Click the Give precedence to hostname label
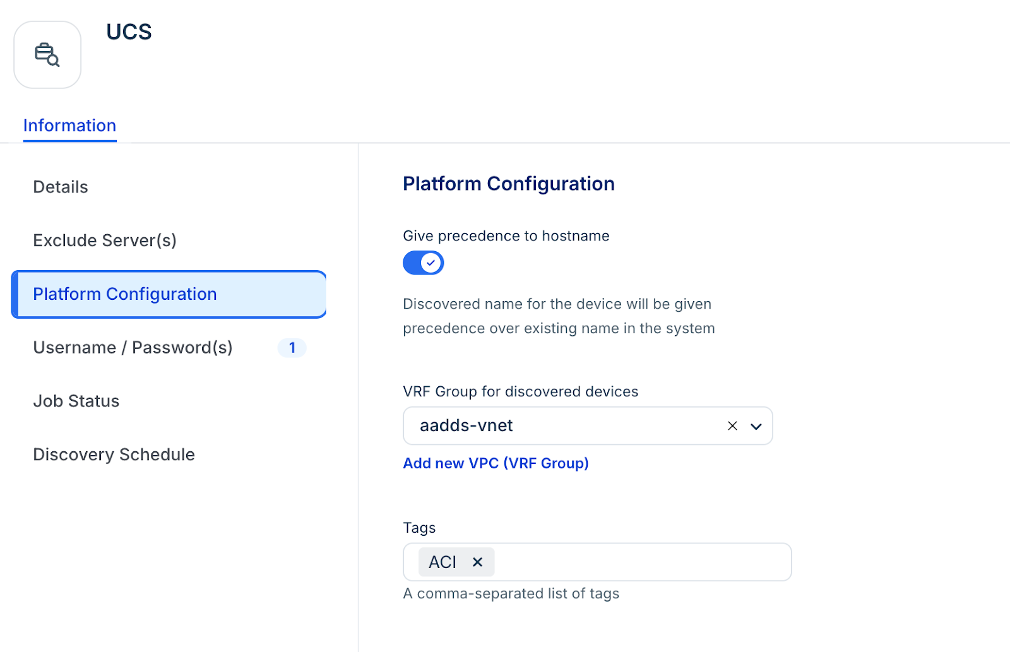The height and width of the screenshot is (652, 1010). coord(506,236)
